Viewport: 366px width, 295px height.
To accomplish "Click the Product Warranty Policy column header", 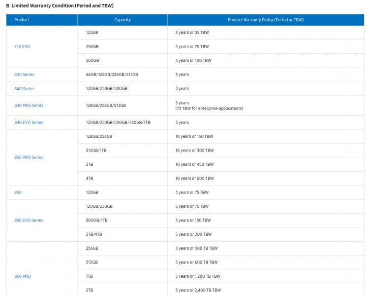I will tap(266, 20).
